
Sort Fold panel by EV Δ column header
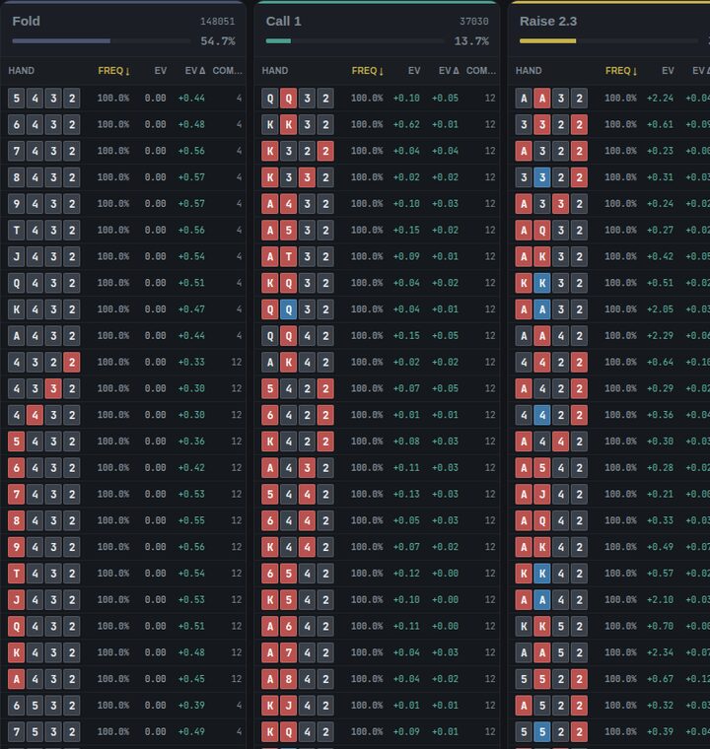pos(195,71)
